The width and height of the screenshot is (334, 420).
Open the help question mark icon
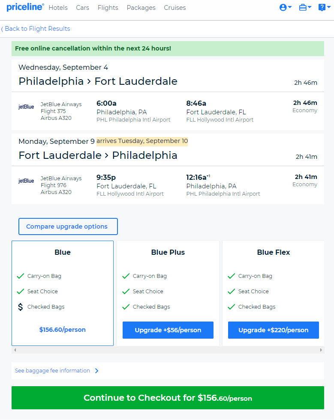[x=322, y=8]
